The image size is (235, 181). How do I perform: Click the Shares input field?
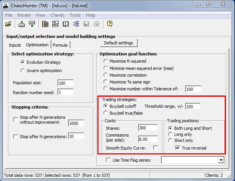point(148,128)
